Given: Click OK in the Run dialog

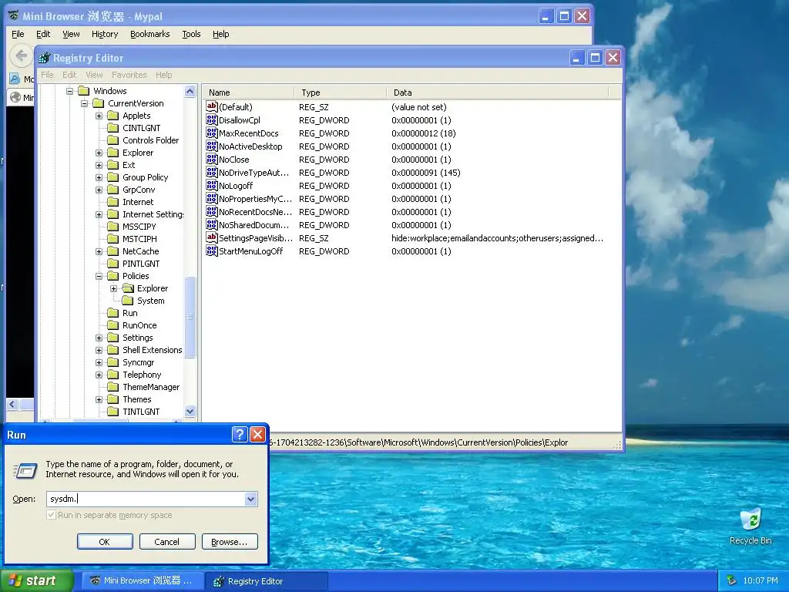Looking at the screenshot, I should [105, 542].
